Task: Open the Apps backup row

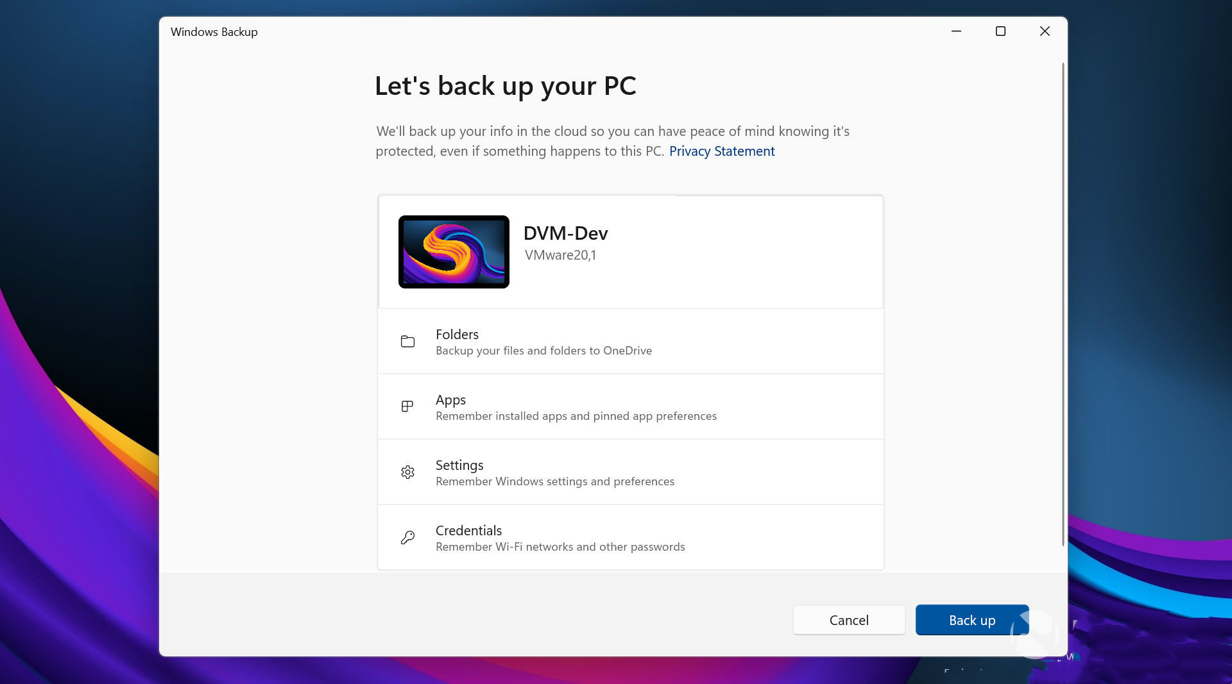Action: 631,407
